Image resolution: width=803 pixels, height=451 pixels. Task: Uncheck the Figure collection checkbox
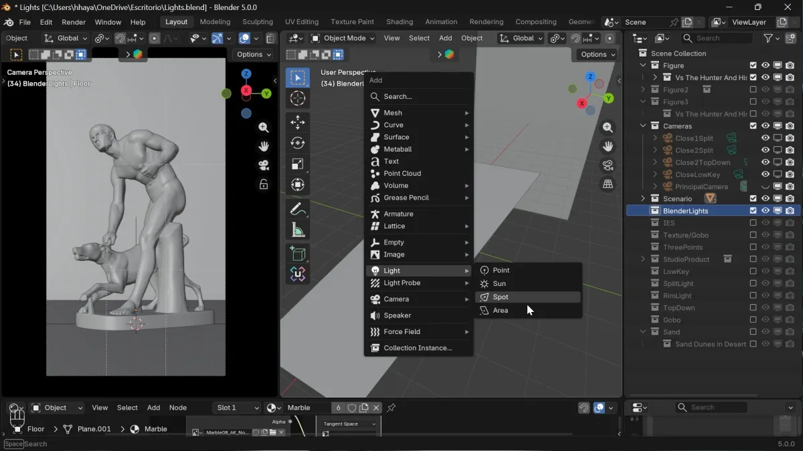tap(753, 65)
